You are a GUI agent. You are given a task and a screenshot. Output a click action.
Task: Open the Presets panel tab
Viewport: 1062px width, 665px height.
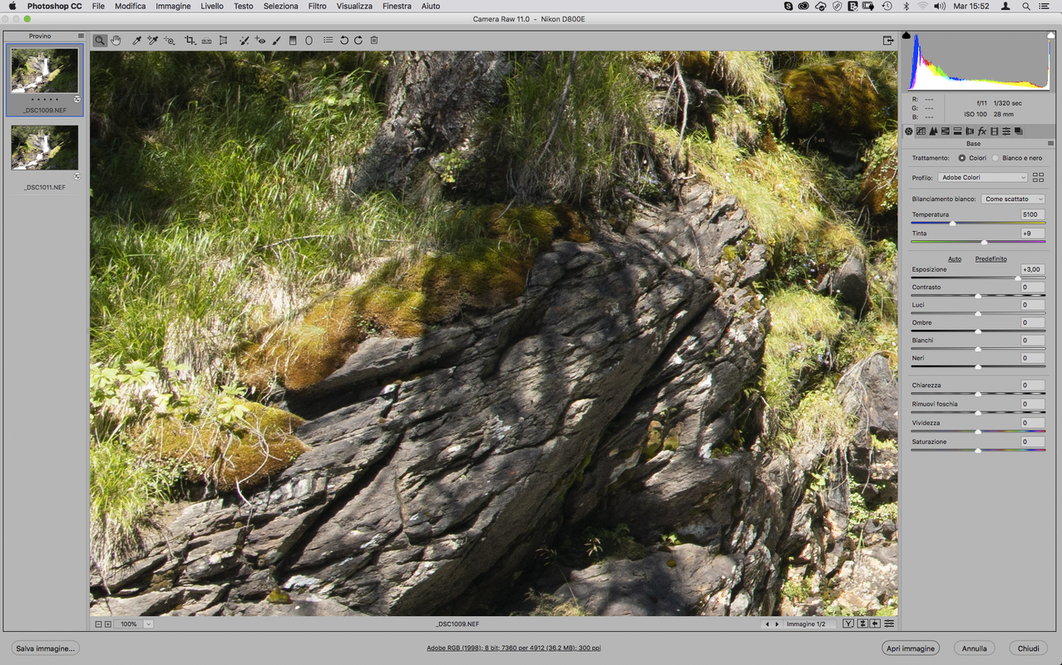point(1006,131)
